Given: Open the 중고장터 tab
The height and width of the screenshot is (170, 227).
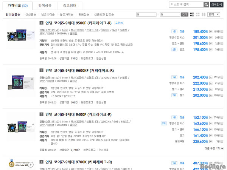Looking at the screenshot, I should point(70,6).
